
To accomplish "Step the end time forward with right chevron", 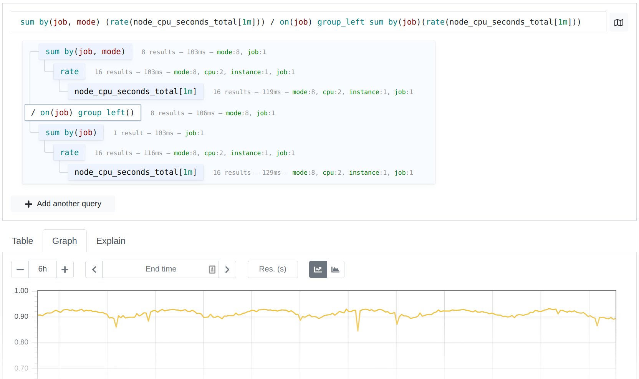I will [227, 269].
